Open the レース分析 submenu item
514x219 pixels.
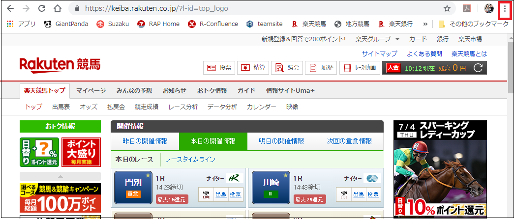pos(183,107)
